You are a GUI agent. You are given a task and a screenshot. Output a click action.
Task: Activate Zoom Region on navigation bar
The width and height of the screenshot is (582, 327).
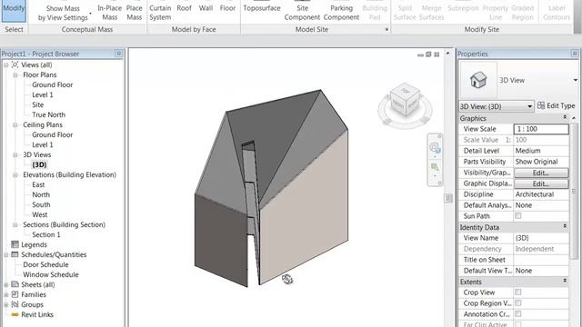click(x=435, y=167)
